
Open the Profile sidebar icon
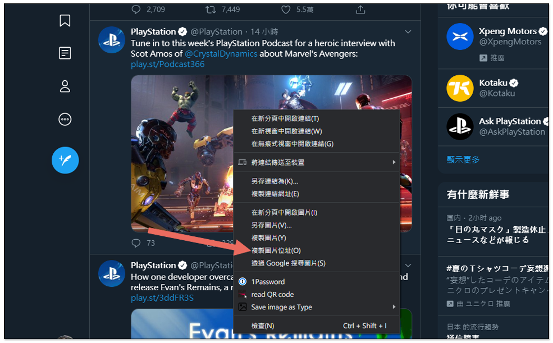tap(65, 86)
